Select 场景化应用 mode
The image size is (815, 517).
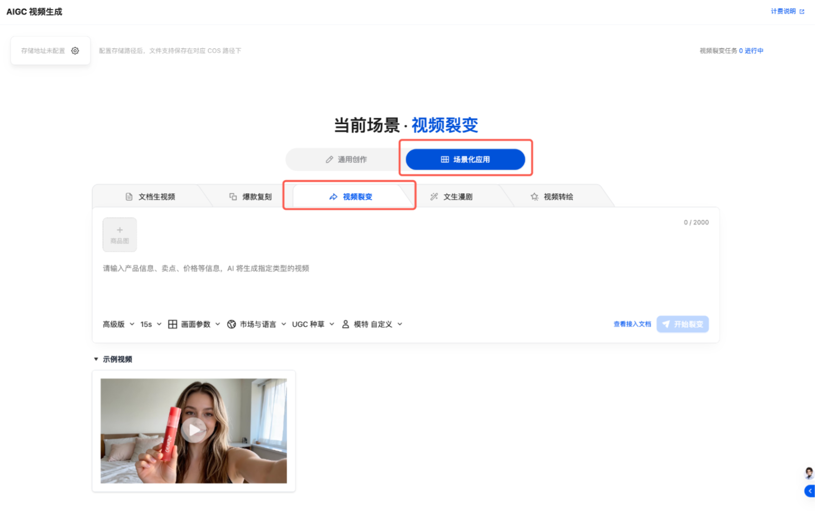tap(465, 160)
